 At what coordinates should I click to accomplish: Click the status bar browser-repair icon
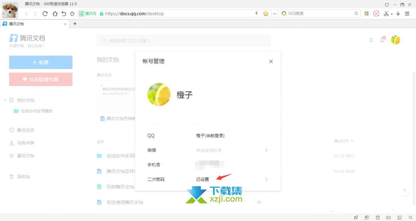click(x=366, y=218)
